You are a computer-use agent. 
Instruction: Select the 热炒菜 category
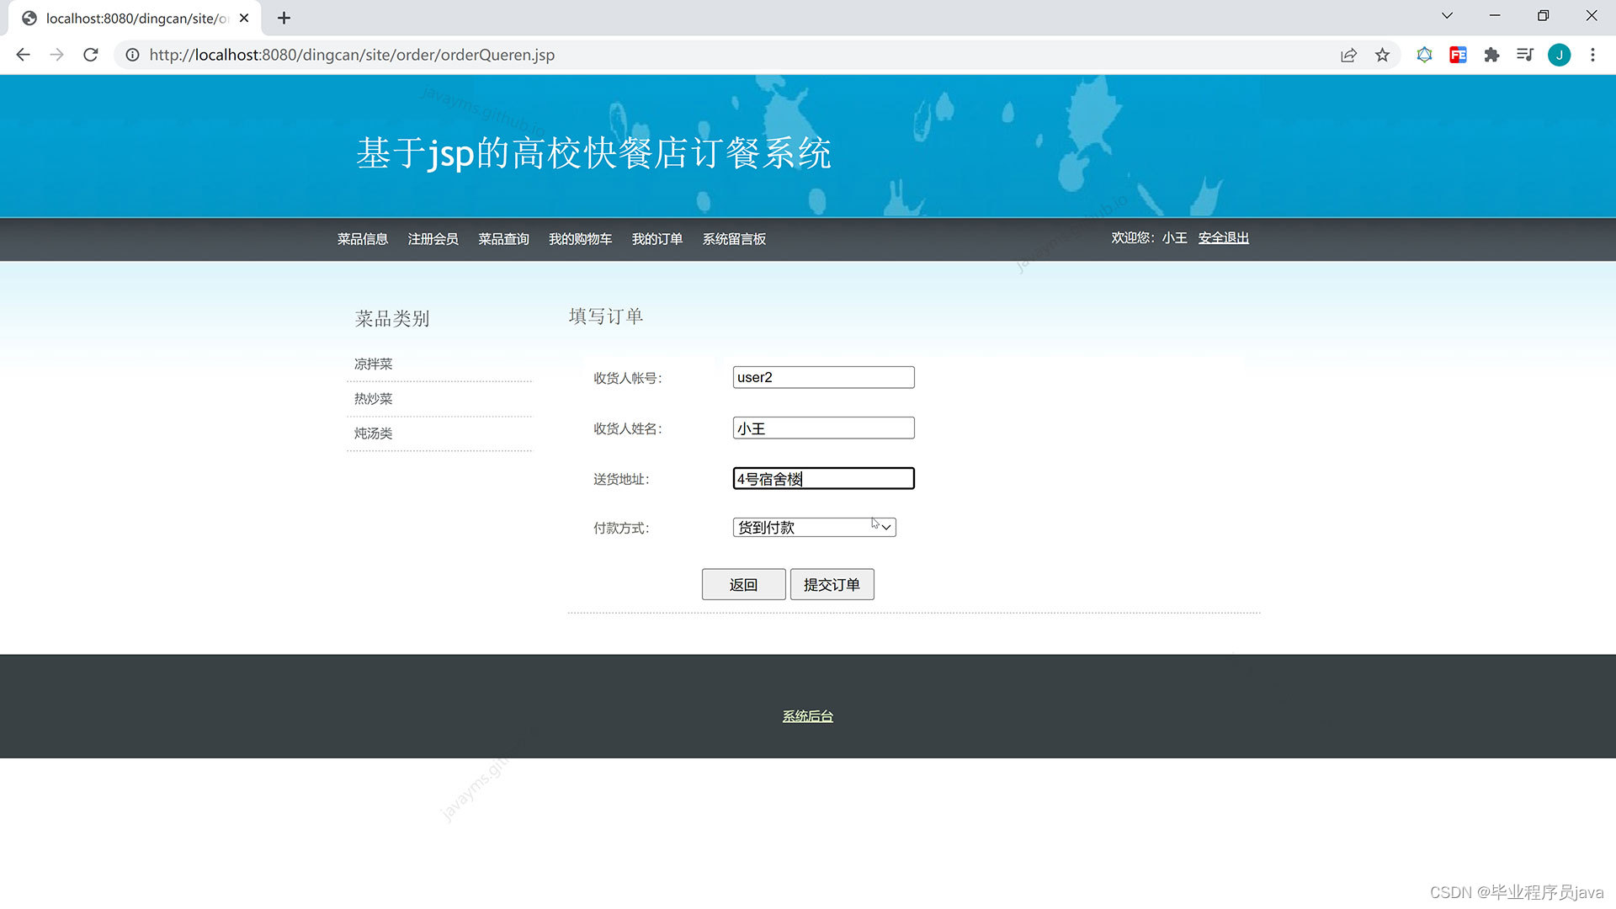(x=373, y=399)
